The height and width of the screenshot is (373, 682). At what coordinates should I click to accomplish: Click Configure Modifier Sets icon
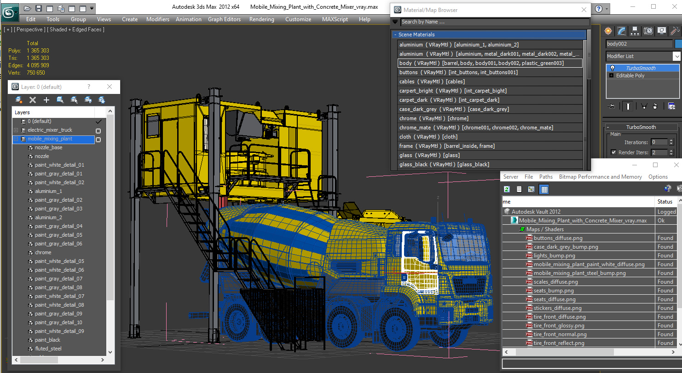tap(671, 106)
